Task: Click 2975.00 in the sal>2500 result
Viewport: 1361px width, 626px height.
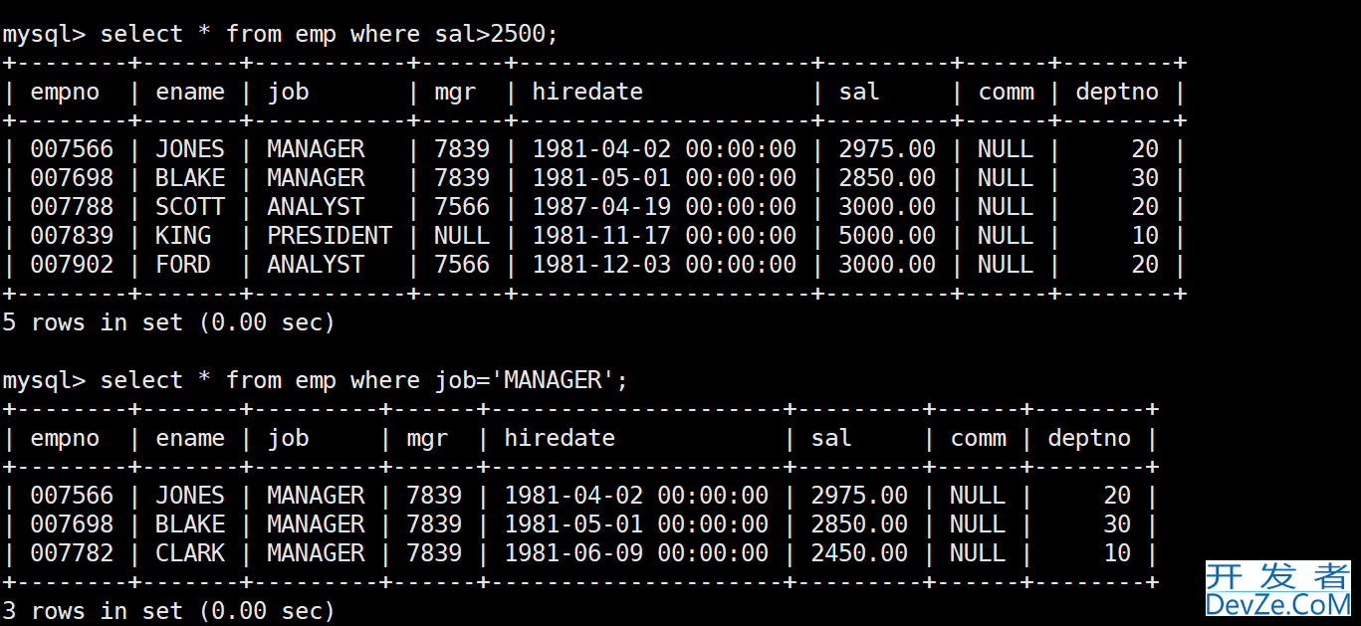Action: [887, 149]
